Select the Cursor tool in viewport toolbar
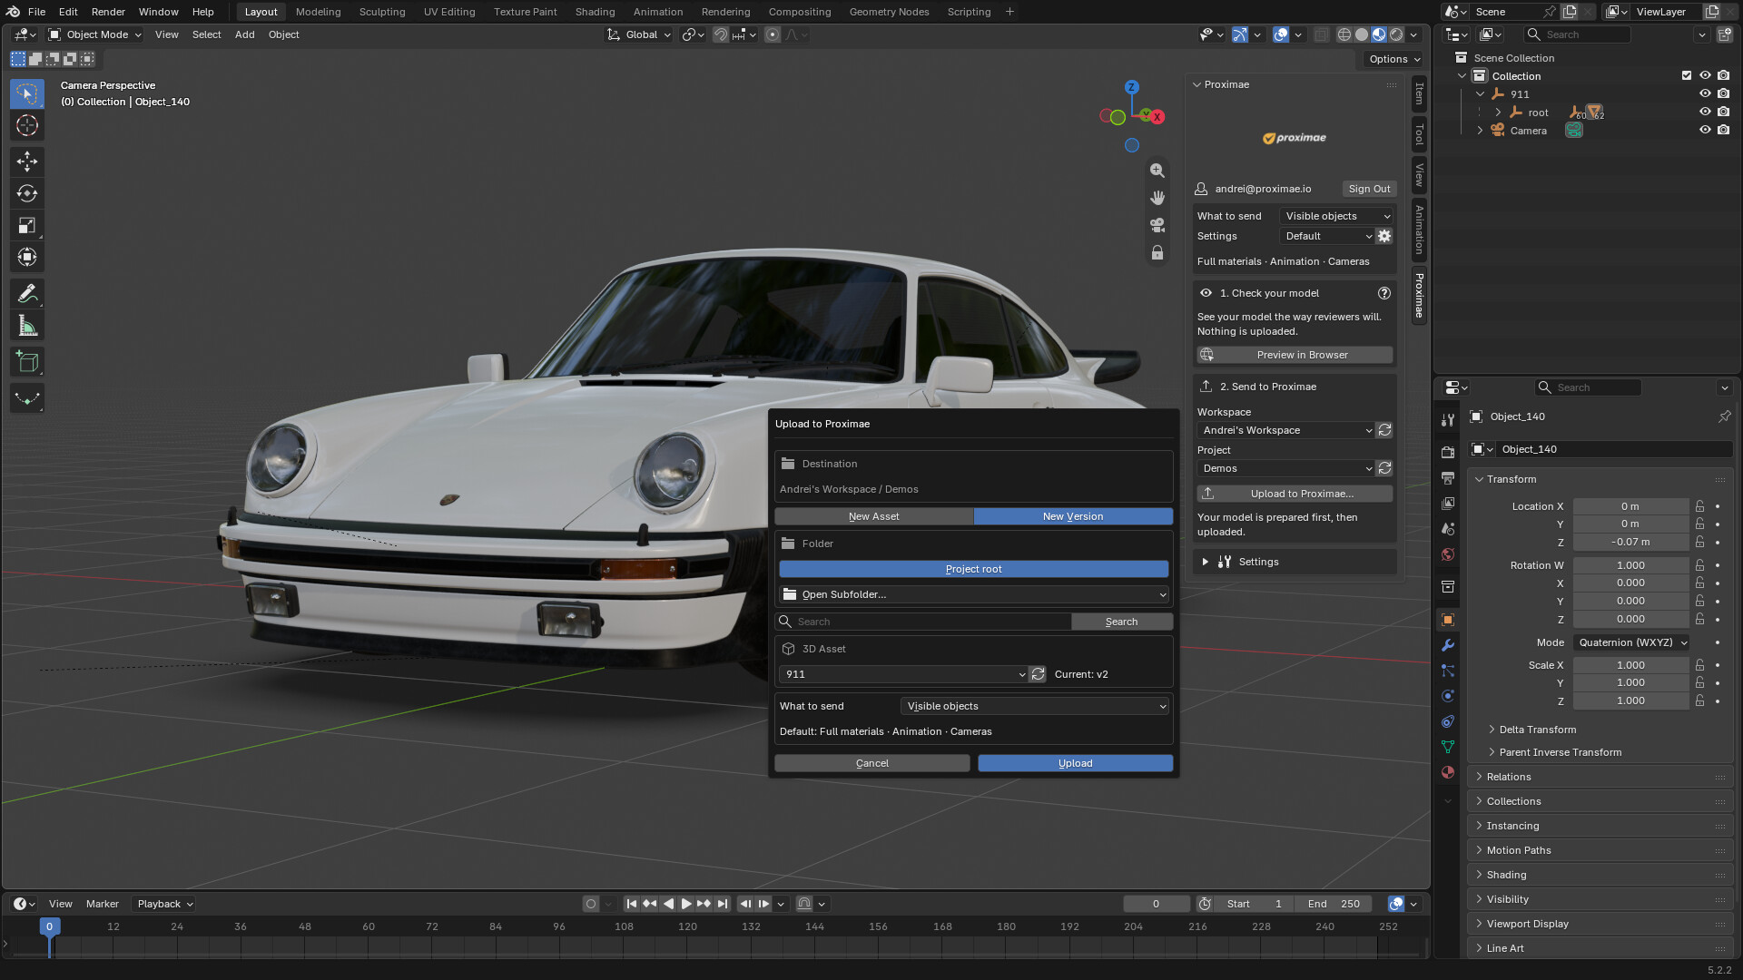 coord(27,125)
